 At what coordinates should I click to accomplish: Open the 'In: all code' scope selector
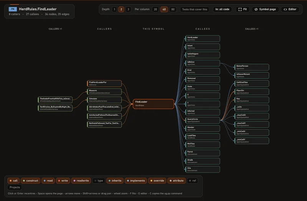(x=222, y=9)
